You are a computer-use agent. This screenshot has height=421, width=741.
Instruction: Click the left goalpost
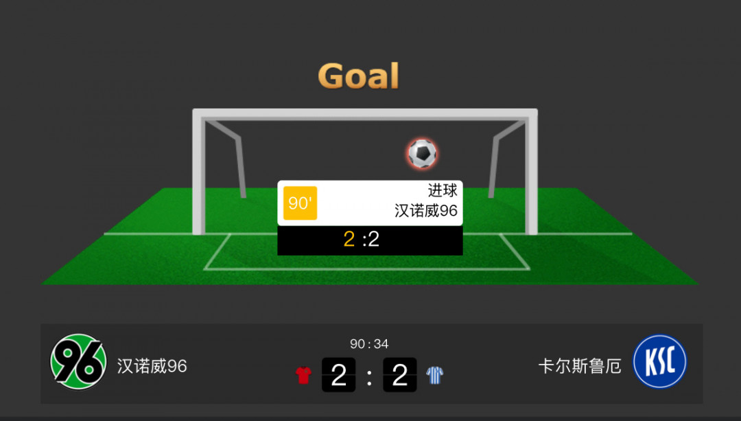[198, 172]
